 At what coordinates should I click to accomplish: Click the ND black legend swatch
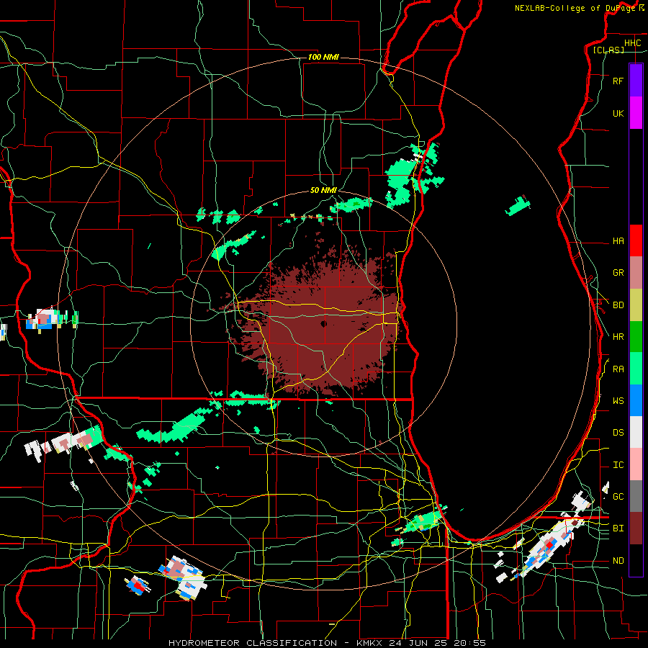pyautogui.click(x=636, y=560)
